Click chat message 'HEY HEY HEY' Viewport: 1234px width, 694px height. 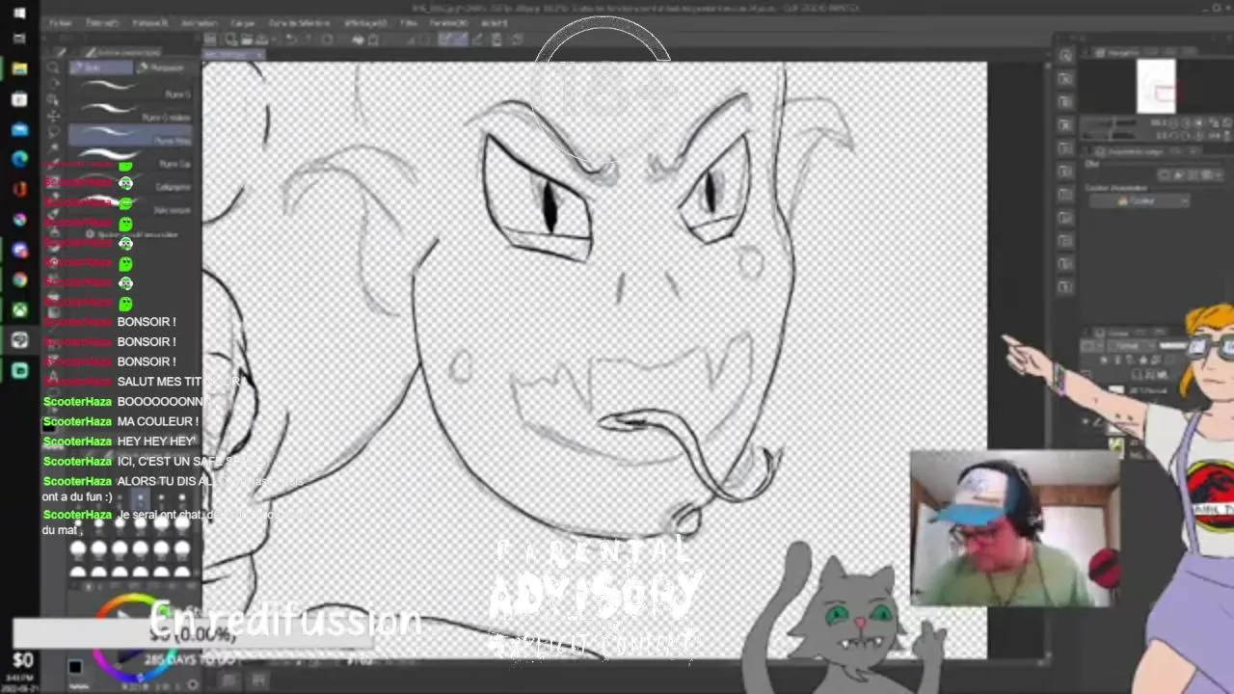point(156,441)
